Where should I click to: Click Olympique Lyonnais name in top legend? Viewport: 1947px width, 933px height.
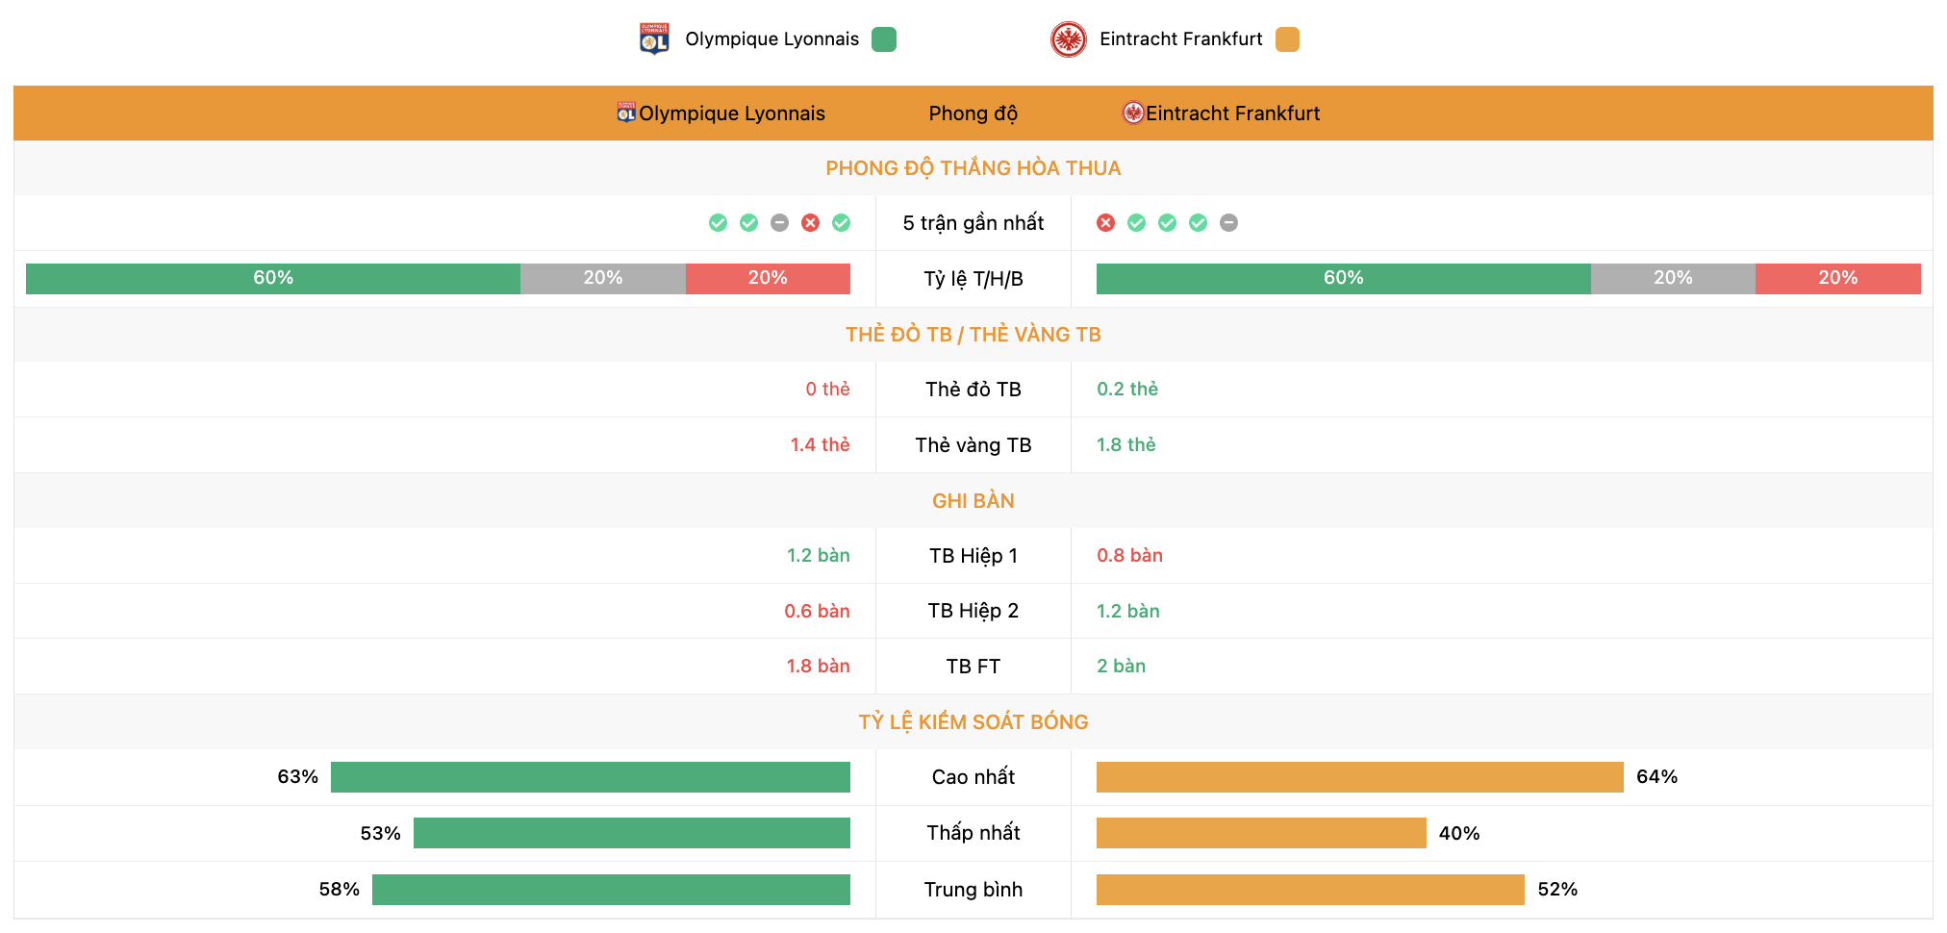[x=771, y=39]
